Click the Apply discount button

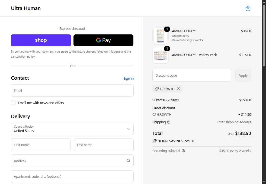[x=243, y=75]
